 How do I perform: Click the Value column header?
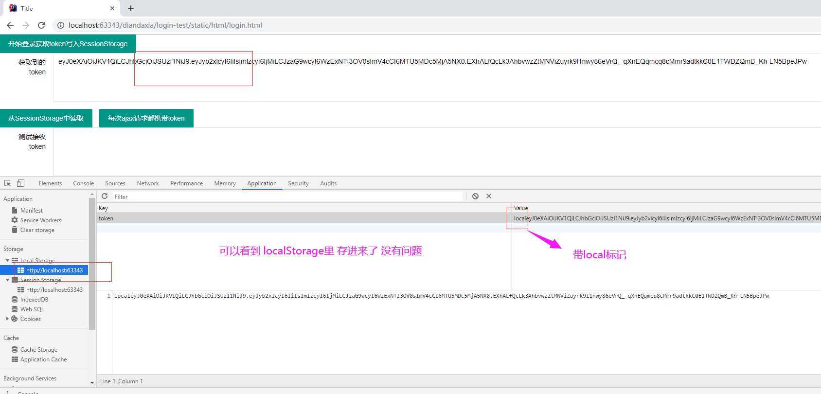coord(666,208)
